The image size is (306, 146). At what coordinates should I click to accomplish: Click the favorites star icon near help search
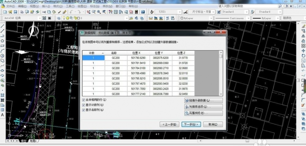click(x=291, y=6)
